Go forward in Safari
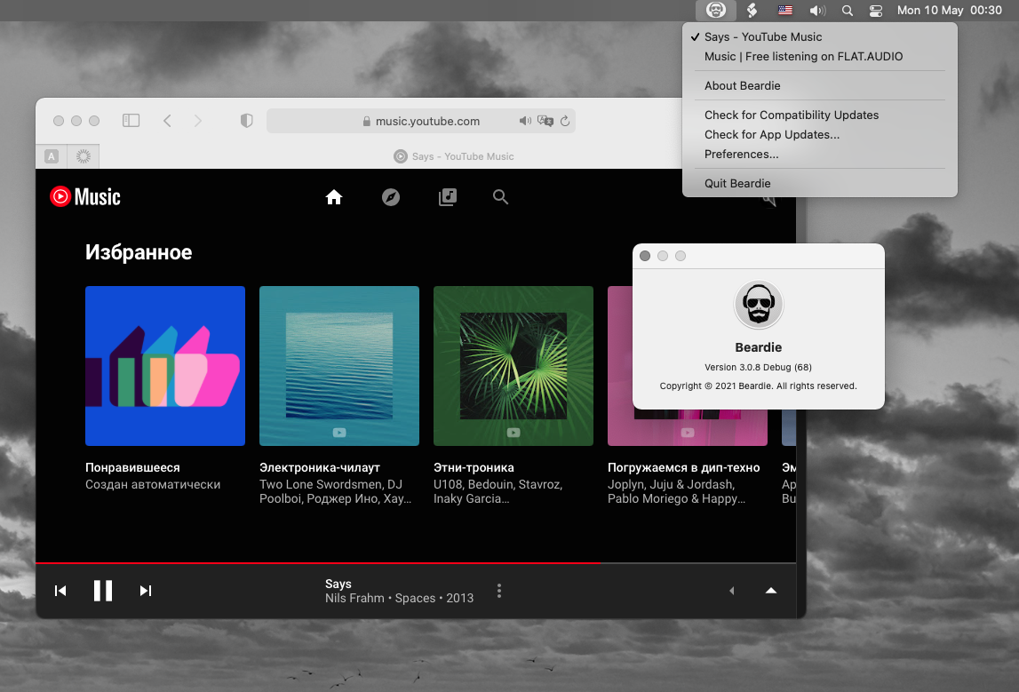Image resolution: width=1019 pixels, height=692 pixels. tap(197, 121)
